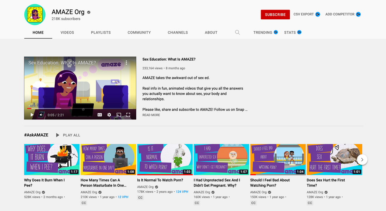Click the 1:17 duration badge

pyautogui.click(x=74, y=172)
